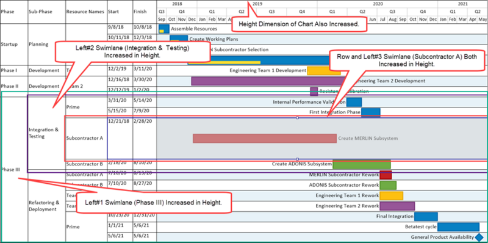This screenshot has height=243, width=488.
Task: Select the 12/21/18 start date cell
Action: (120, 139)
